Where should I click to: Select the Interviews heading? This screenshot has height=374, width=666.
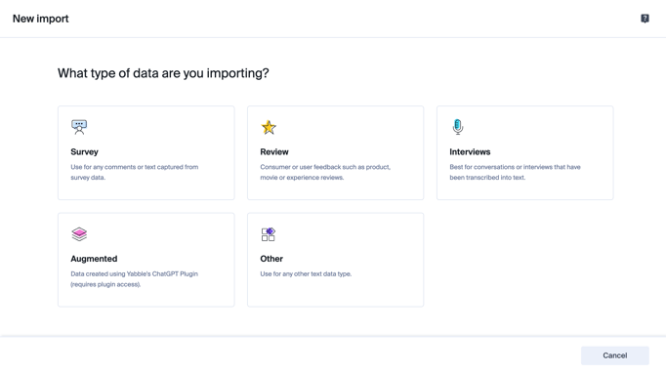pos(470,152)
